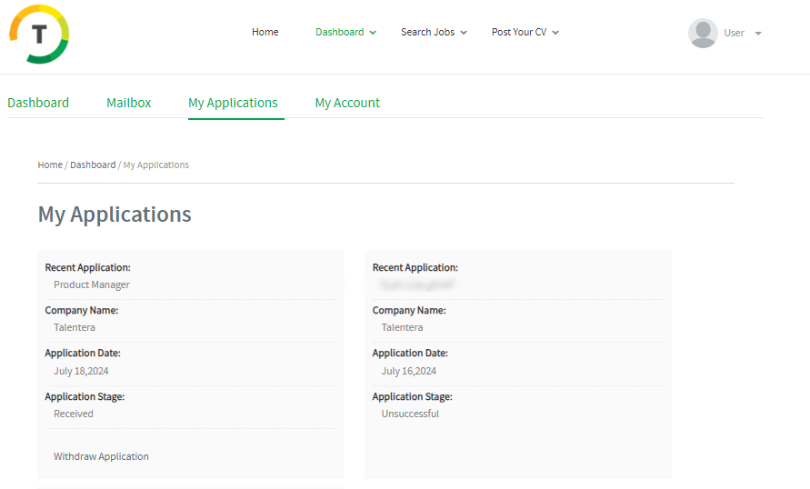The height and width of the screenshot is (489, 810).
Task: Click the blurred job title in second card
Action: point(418,284)
